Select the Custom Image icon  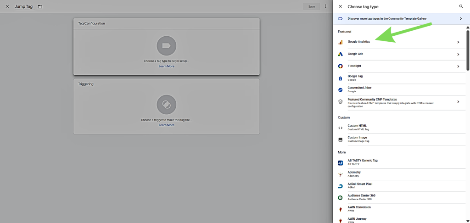340,139
